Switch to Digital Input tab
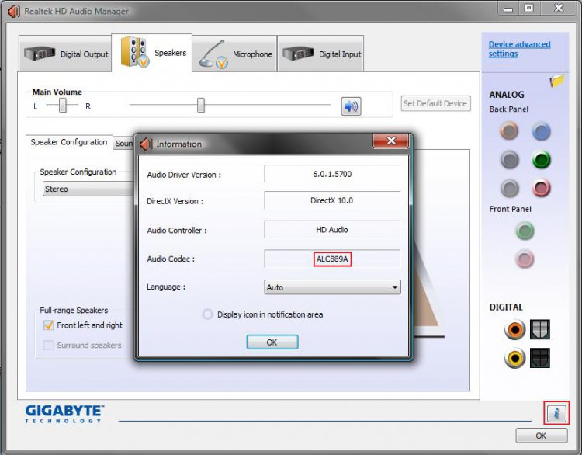 (320, 54)
